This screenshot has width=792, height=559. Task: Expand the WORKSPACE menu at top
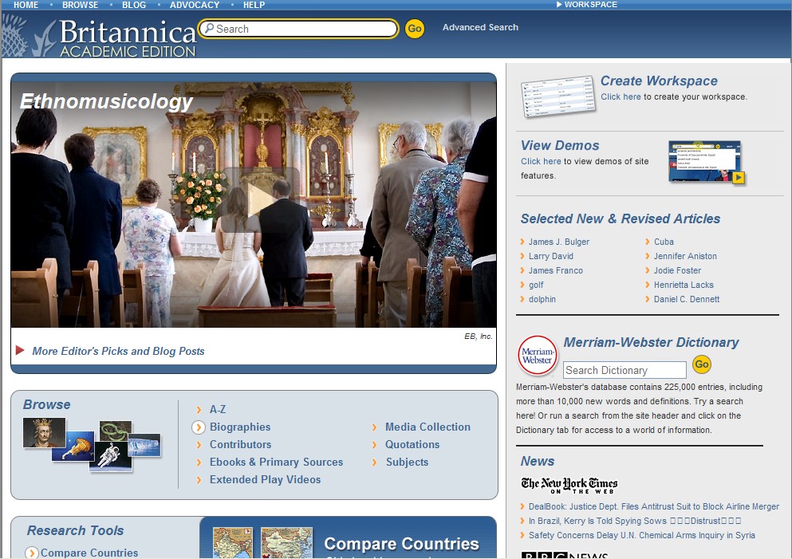(587, 5)
